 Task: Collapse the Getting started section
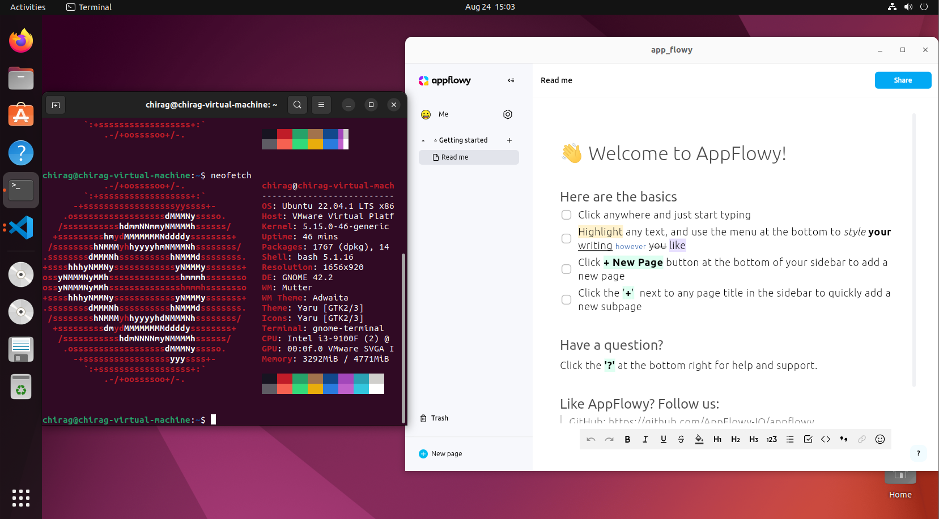point(423,140)
